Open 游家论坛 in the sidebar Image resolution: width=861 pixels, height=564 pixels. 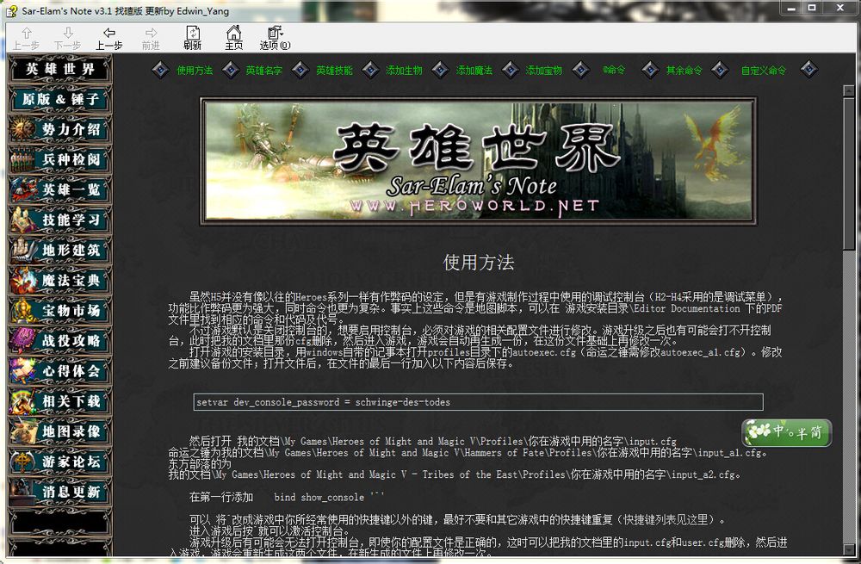pyautogui.click(x=60, y=462)
